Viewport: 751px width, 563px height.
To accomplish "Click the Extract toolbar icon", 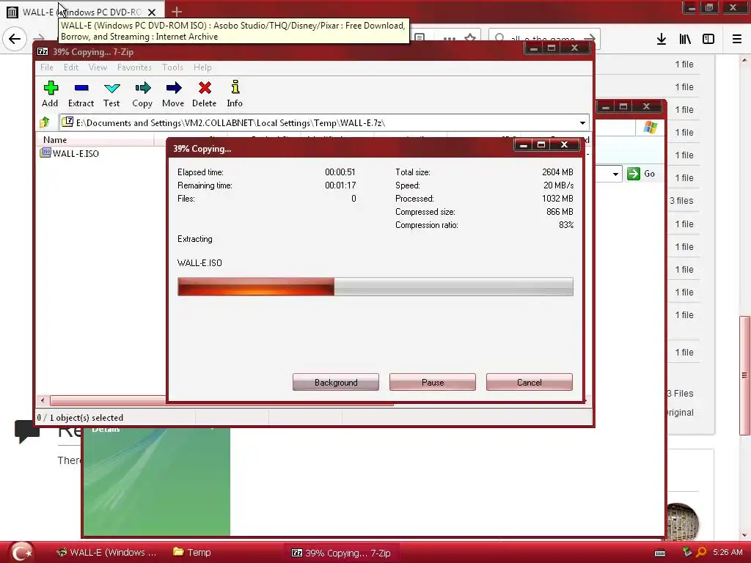I will coord(81,93).
